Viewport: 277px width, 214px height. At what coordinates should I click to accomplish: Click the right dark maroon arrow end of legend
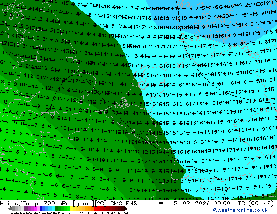(126, 209)
